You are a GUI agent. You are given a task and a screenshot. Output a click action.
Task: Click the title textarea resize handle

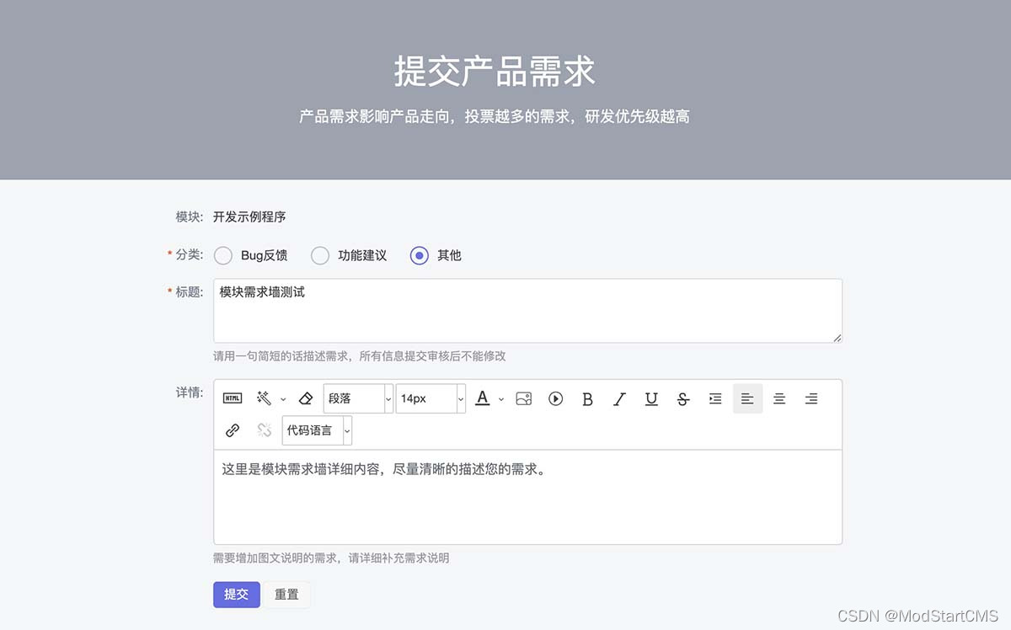click(x=837, y=338)
